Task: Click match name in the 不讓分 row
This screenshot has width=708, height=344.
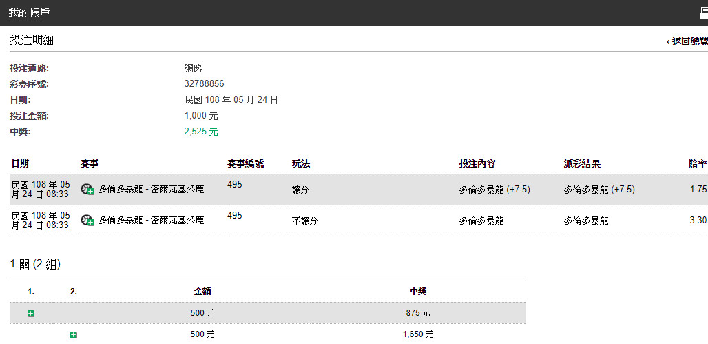Action: tap(152, 220)
